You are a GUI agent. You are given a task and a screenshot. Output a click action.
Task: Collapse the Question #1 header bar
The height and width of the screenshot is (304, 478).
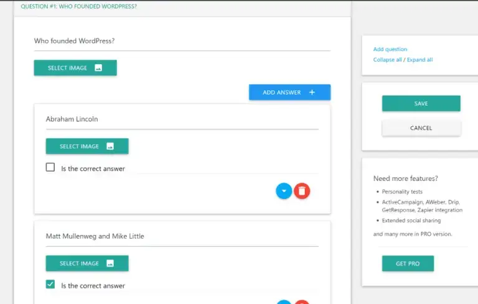click(x=182, y=7)
